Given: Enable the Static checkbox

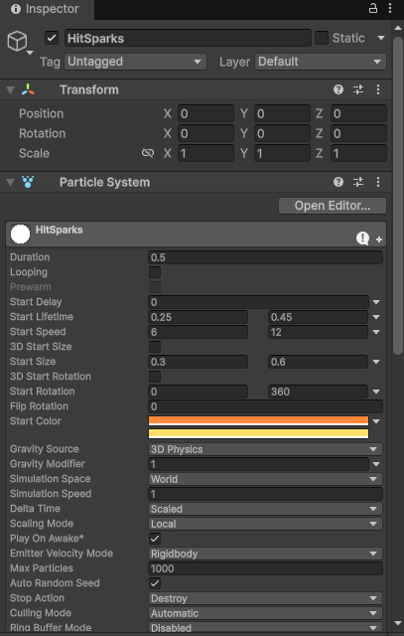Looking at the screenshot, I should pos(322,38).
